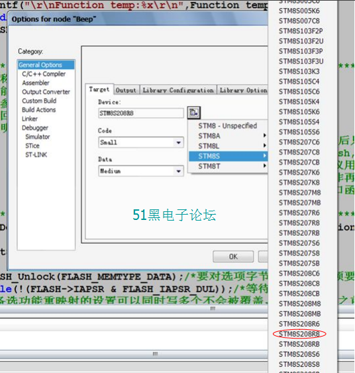Viewport: 355px width, 373px height.
Task: Select Simulator under Debugger
Action: (38, 136)
